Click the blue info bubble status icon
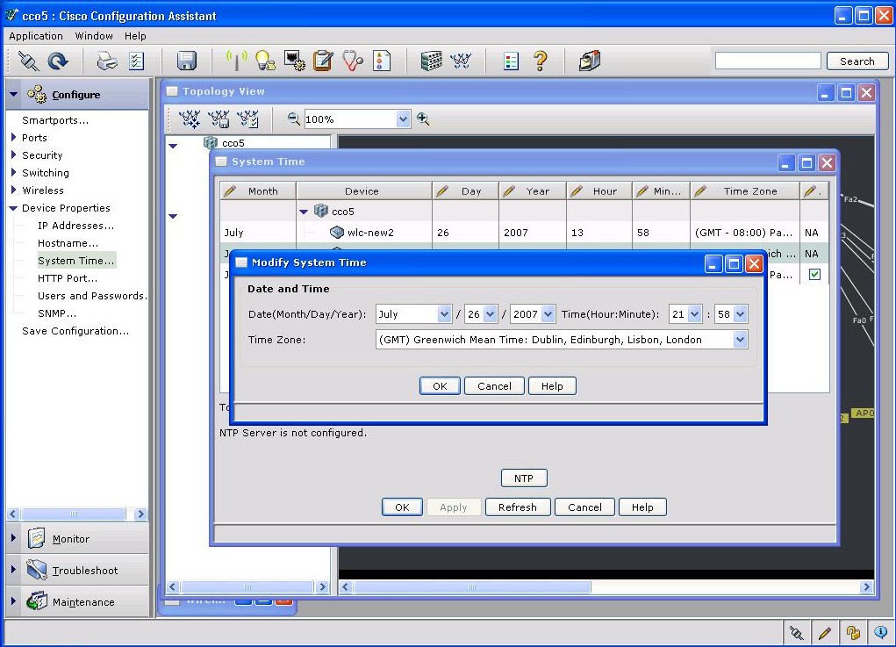Viewport: 896px width, 647px height. click(880, 632)
